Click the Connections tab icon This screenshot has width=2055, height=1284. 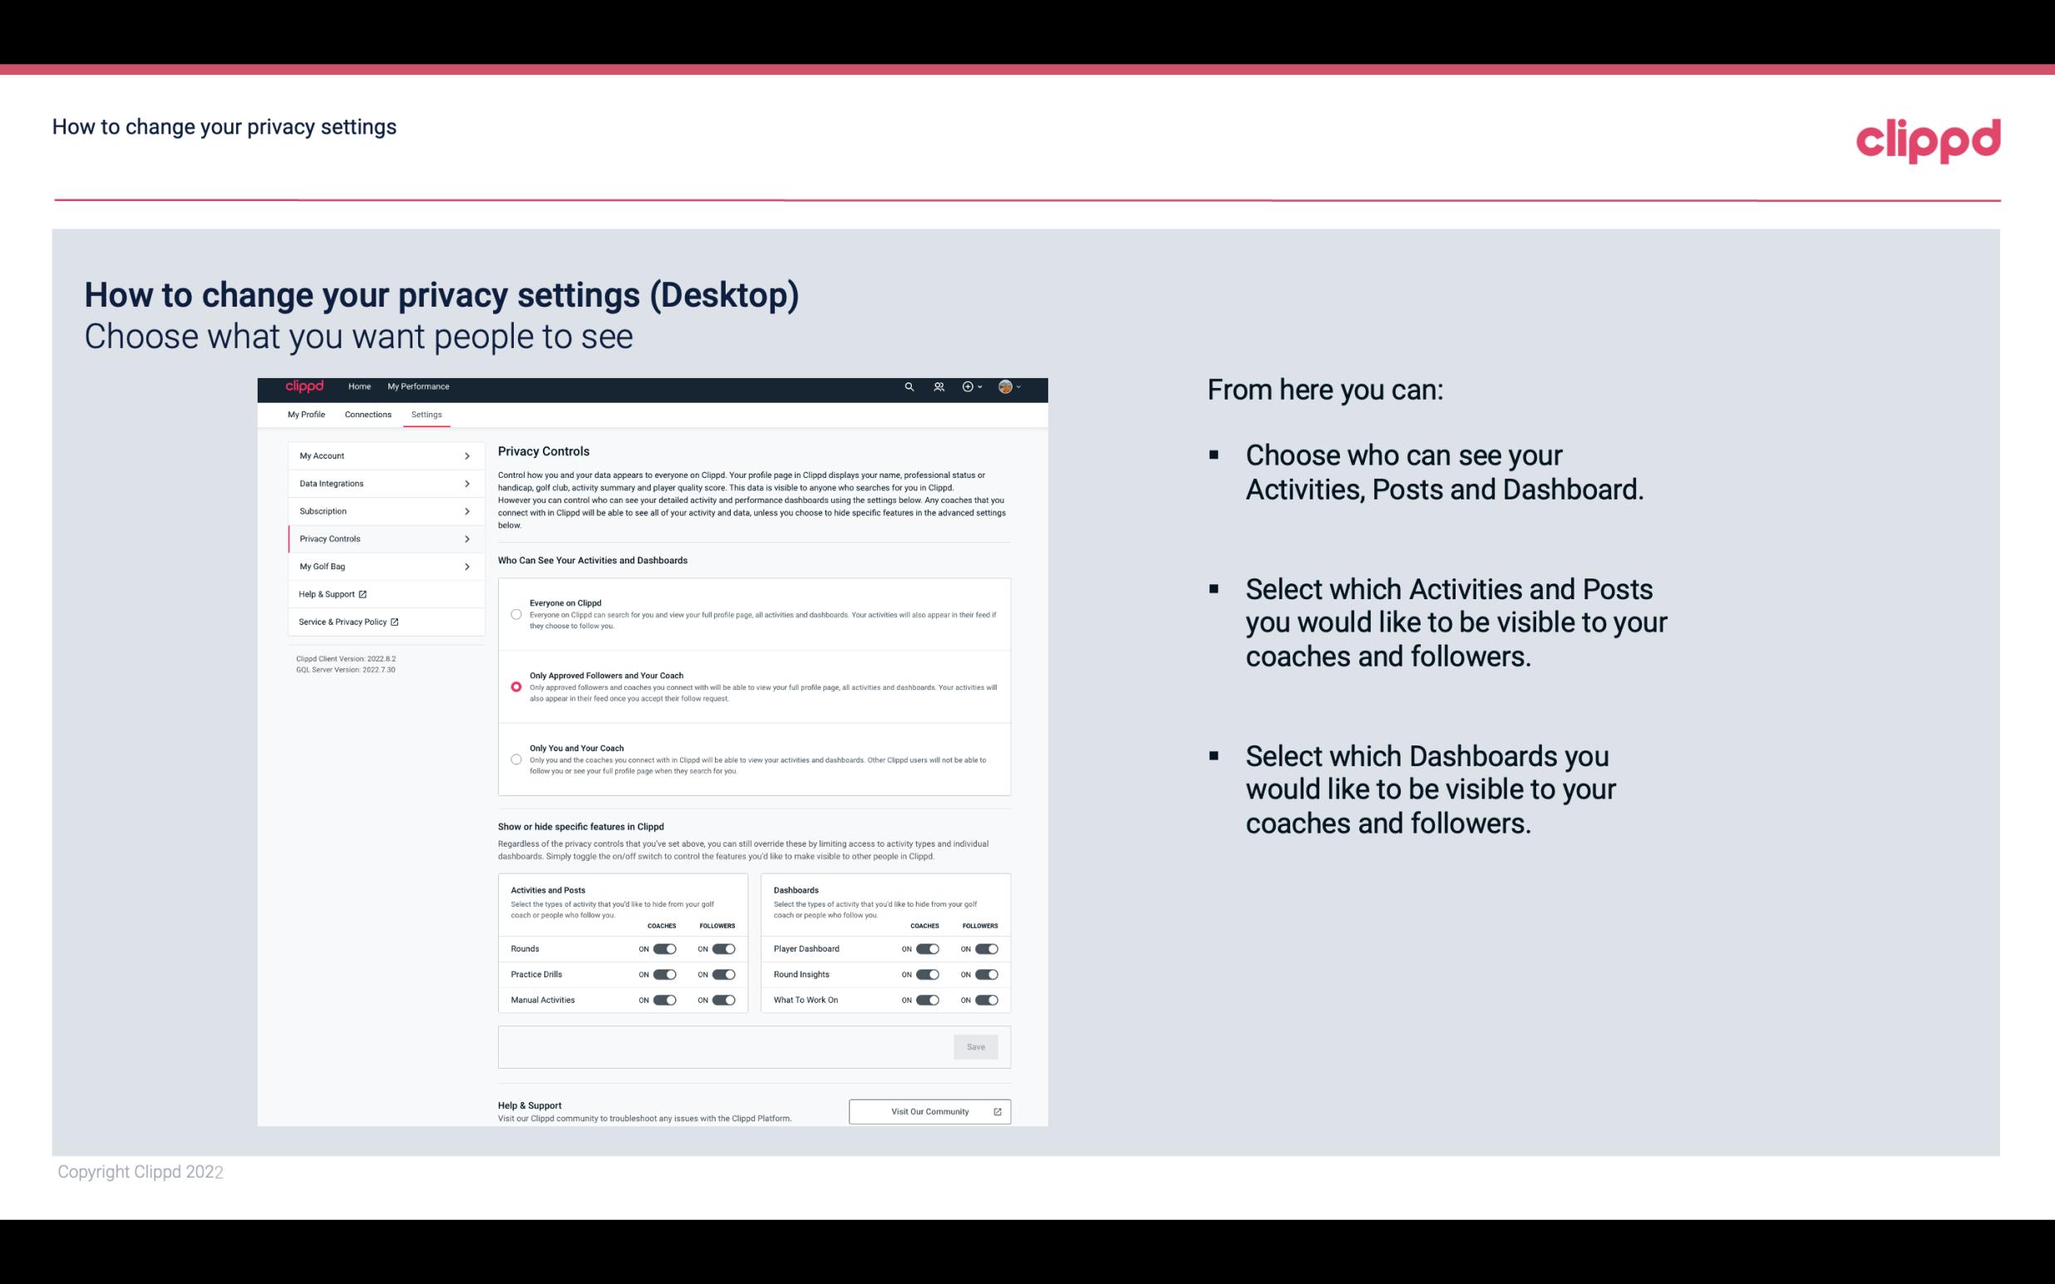tap(367, 414)
